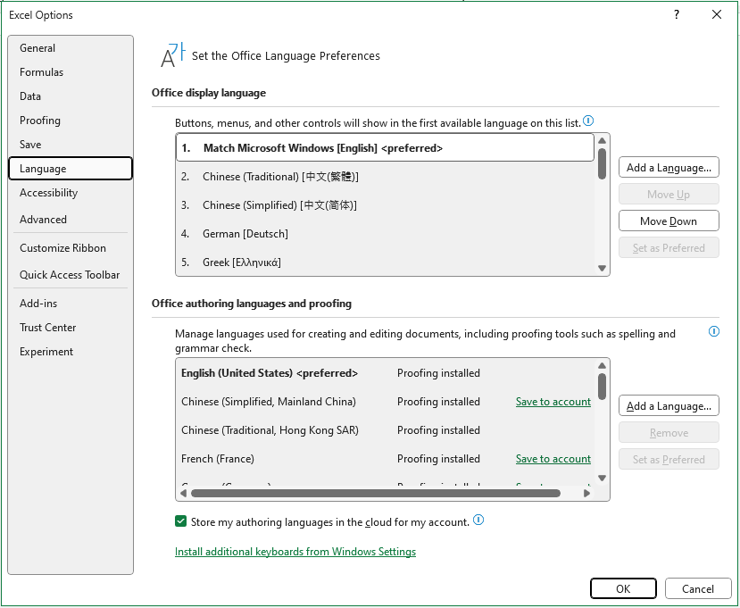This screenshot has height=608, width=740.
Task: Open the Accessibility options category
Action: click(71, 193)
